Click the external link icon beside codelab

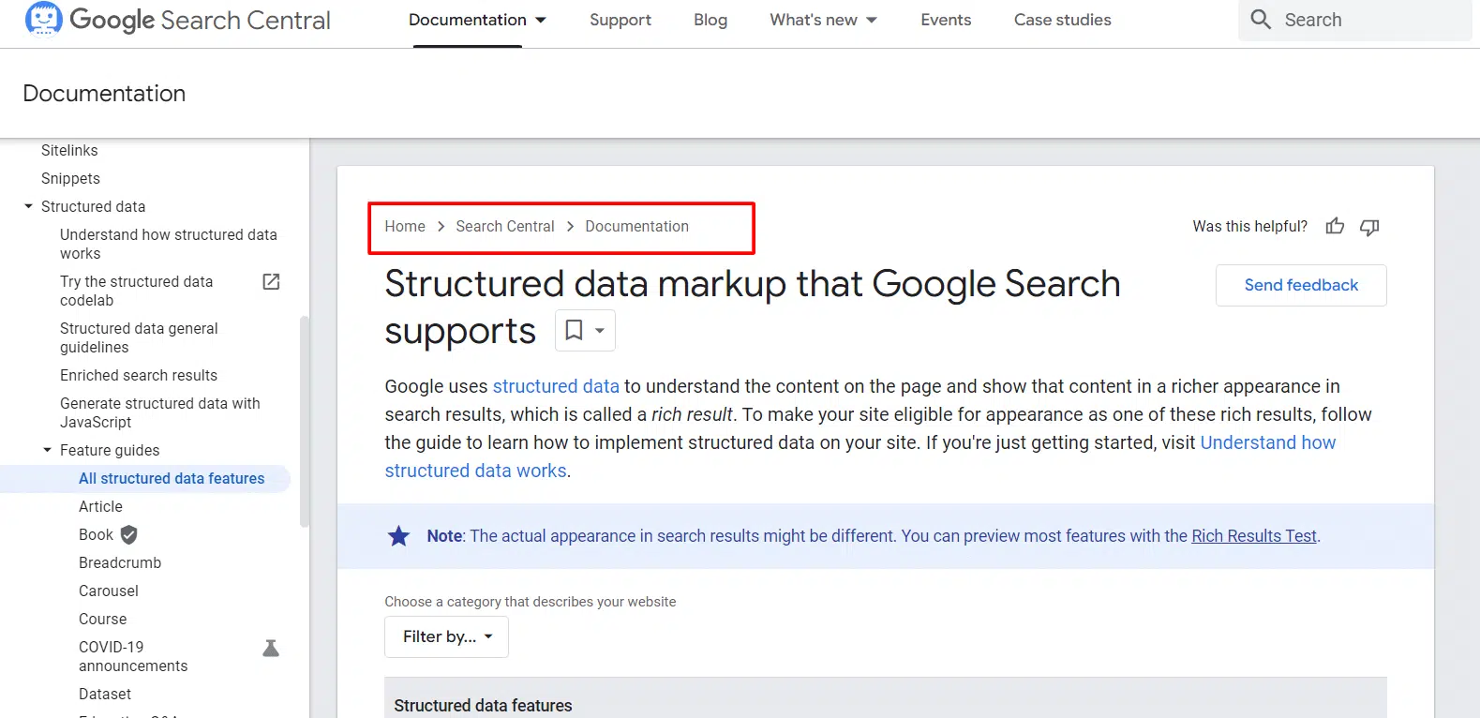click(x=271, y=281)
